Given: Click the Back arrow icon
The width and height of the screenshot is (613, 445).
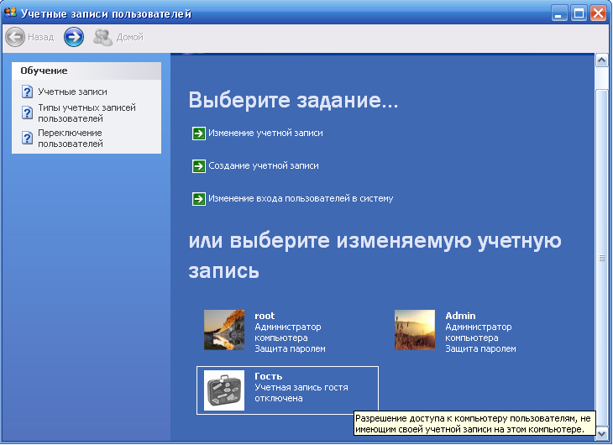Looking at the screenshot, I should [x=15, y=37].
